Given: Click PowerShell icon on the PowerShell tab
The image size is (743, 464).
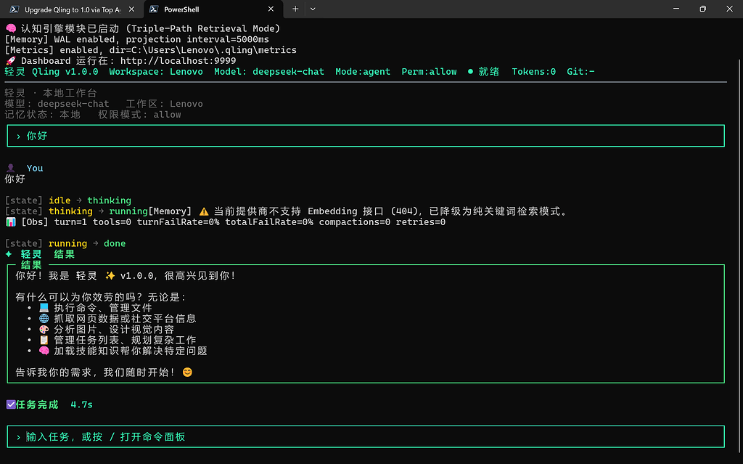Looking at the screenshot, I should click(154, 9).
